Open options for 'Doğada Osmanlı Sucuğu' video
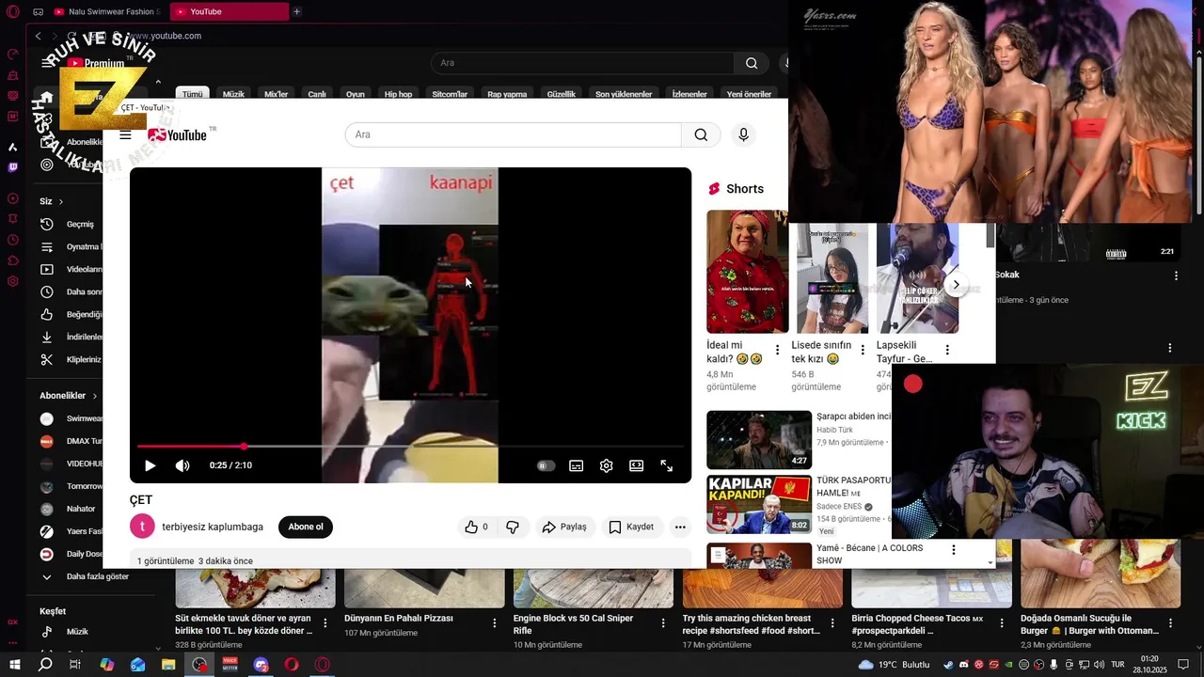Viewport: 1204px width, 677px height. tap(1170, 622)
